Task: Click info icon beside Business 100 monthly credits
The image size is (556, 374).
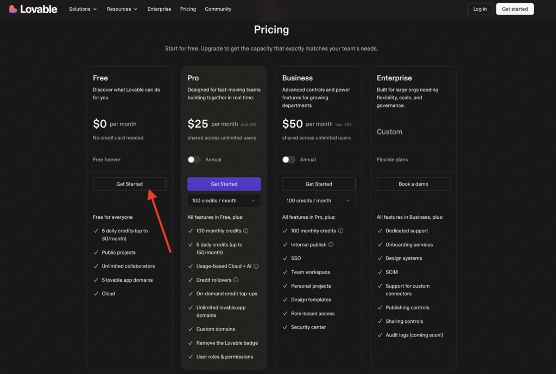Action: [340, 231]
